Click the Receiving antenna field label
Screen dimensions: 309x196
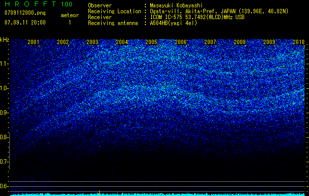pyautogui.click(x=113, y=23)
